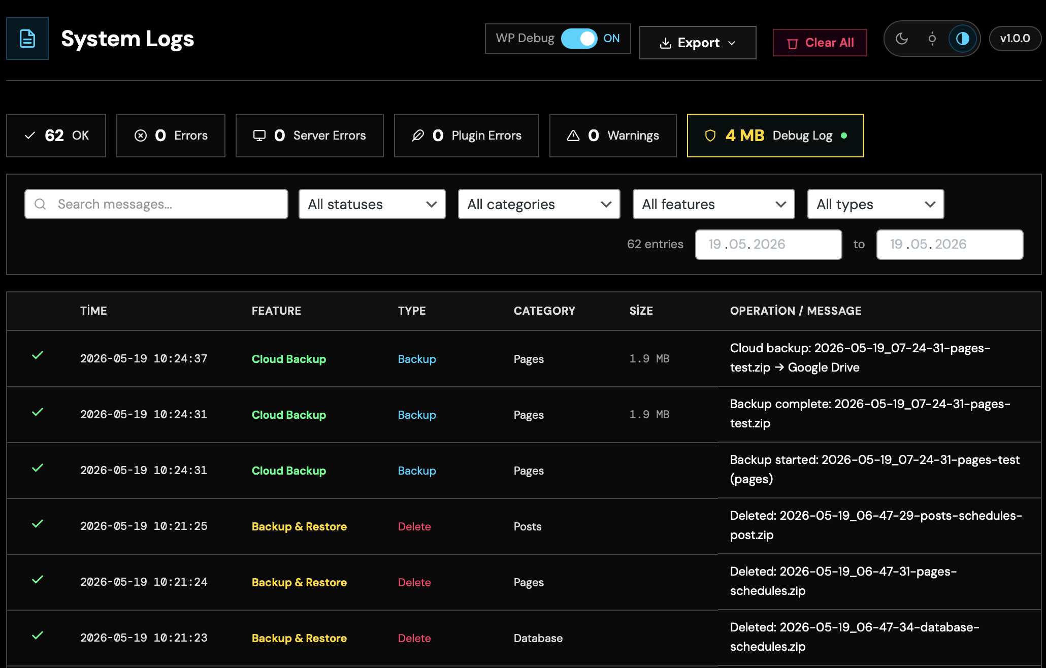Click Backup type in 10:24:37 row
Image resolution: width=1046 pixels, height=668 pixels.
point(417,359)
